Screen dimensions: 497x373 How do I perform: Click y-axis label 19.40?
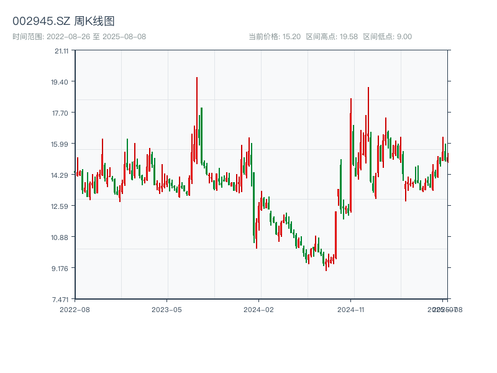(x=60, y=82)
